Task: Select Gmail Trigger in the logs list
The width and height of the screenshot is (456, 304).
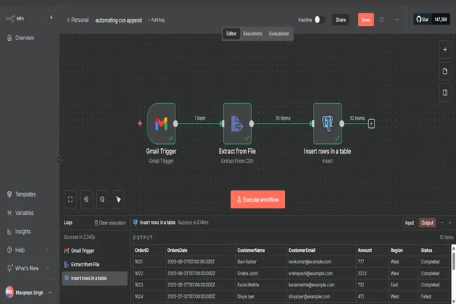Action: coord(95,251)
